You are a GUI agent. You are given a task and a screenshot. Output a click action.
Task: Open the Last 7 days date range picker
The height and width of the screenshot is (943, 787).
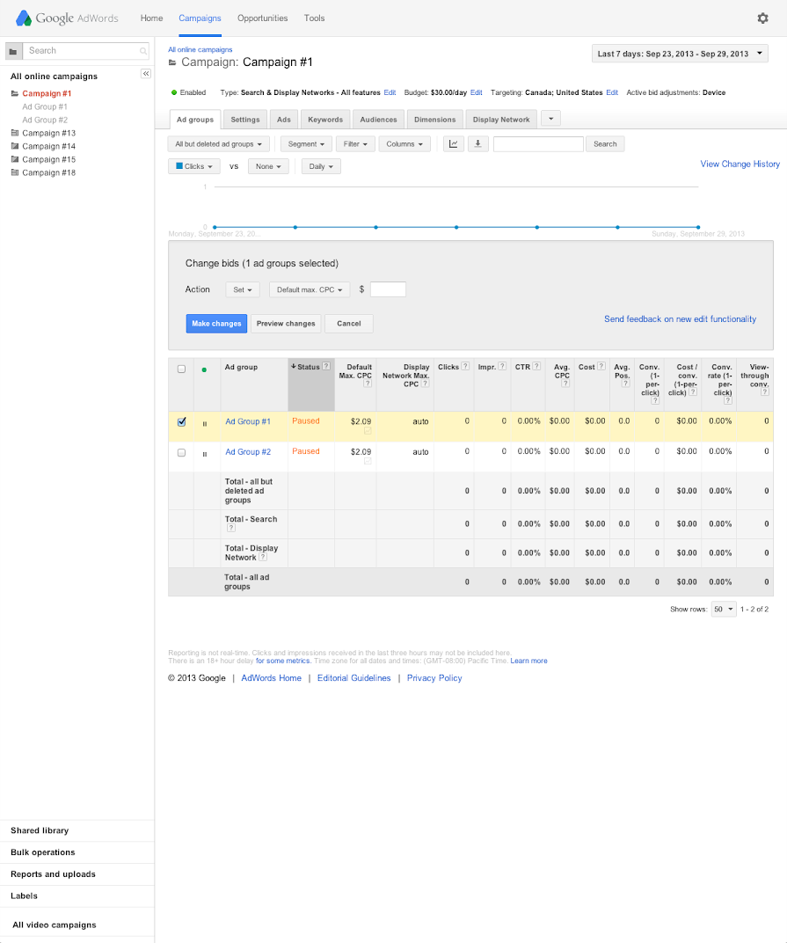(x=679, y=53)
